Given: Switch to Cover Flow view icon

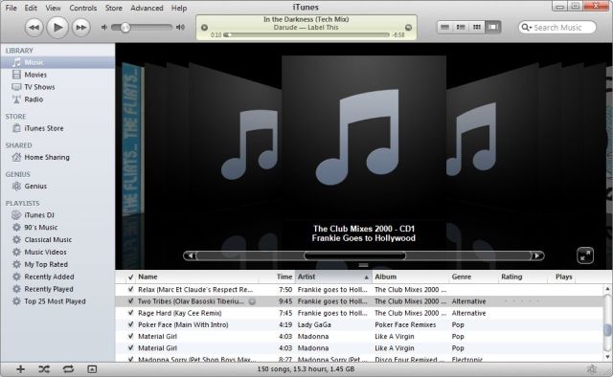Looking at the screenshot, I should pos(493,27).
